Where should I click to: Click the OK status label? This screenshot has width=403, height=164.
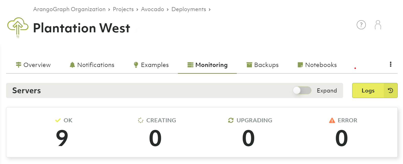(68, 120)
